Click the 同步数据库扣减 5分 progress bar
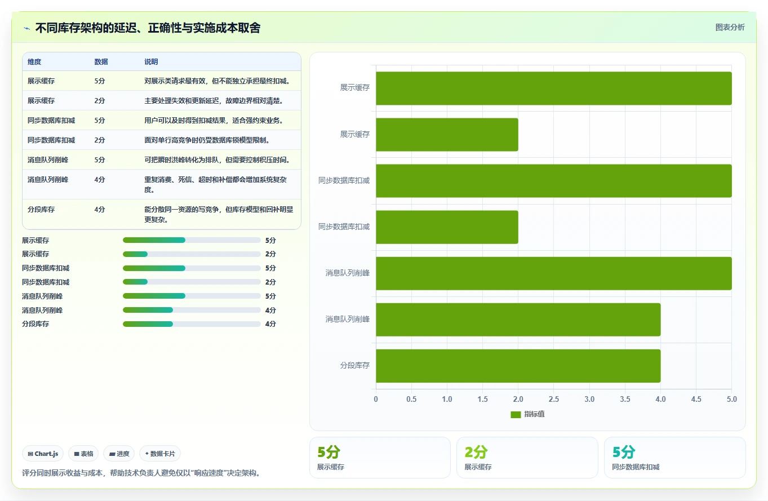The width and height of the screenshot is (768, 501). click(192, 268)
